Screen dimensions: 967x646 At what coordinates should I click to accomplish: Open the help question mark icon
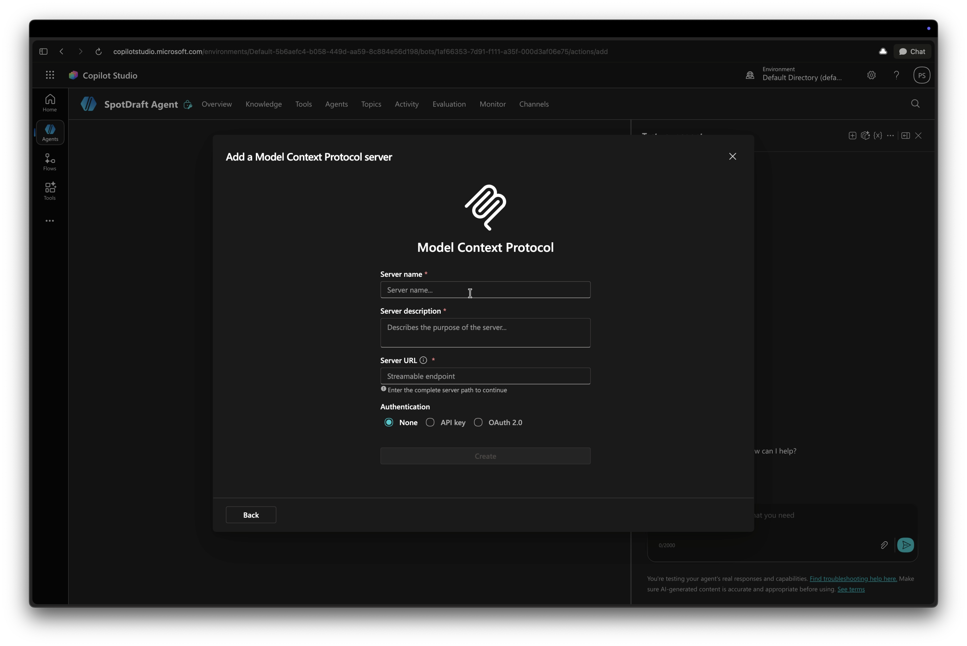896,75
